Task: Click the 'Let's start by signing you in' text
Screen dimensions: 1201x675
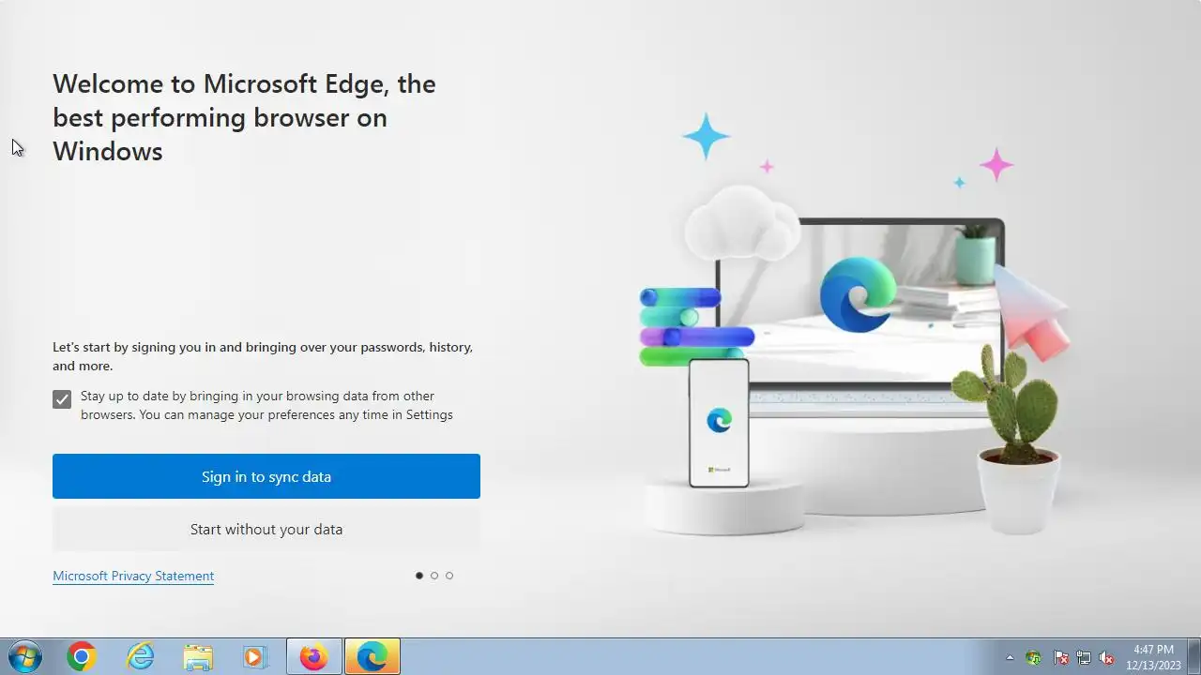Action: click(x=263, y=356)
